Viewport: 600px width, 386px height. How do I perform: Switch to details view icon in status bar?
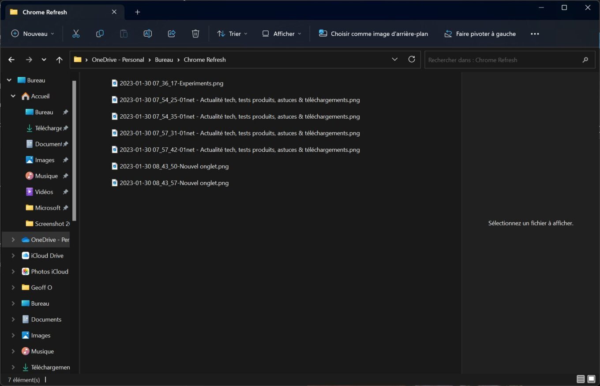[581, 379]
